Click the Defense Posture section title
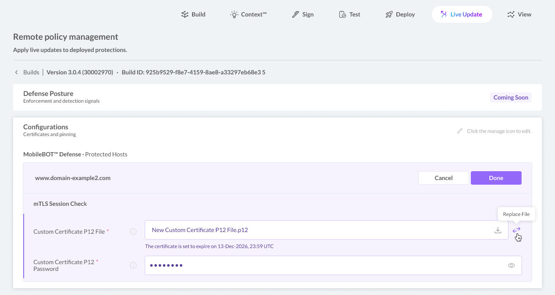 48,93
